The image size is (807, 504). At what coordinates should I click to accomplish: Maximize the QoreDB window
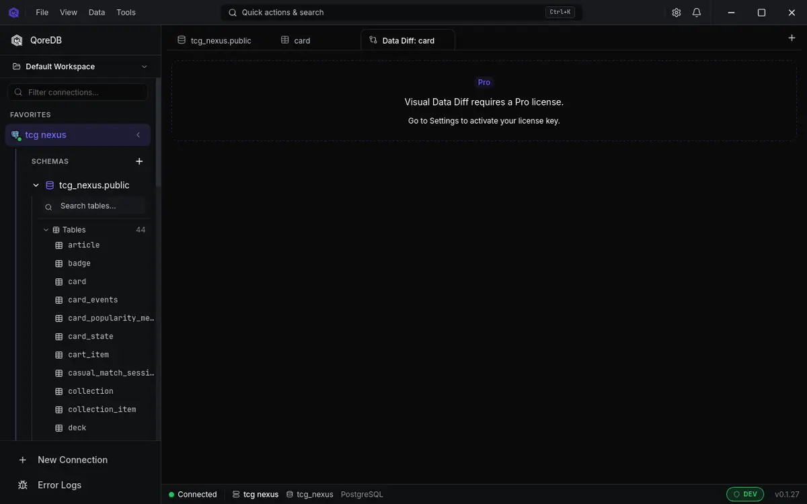click(761, 12)
